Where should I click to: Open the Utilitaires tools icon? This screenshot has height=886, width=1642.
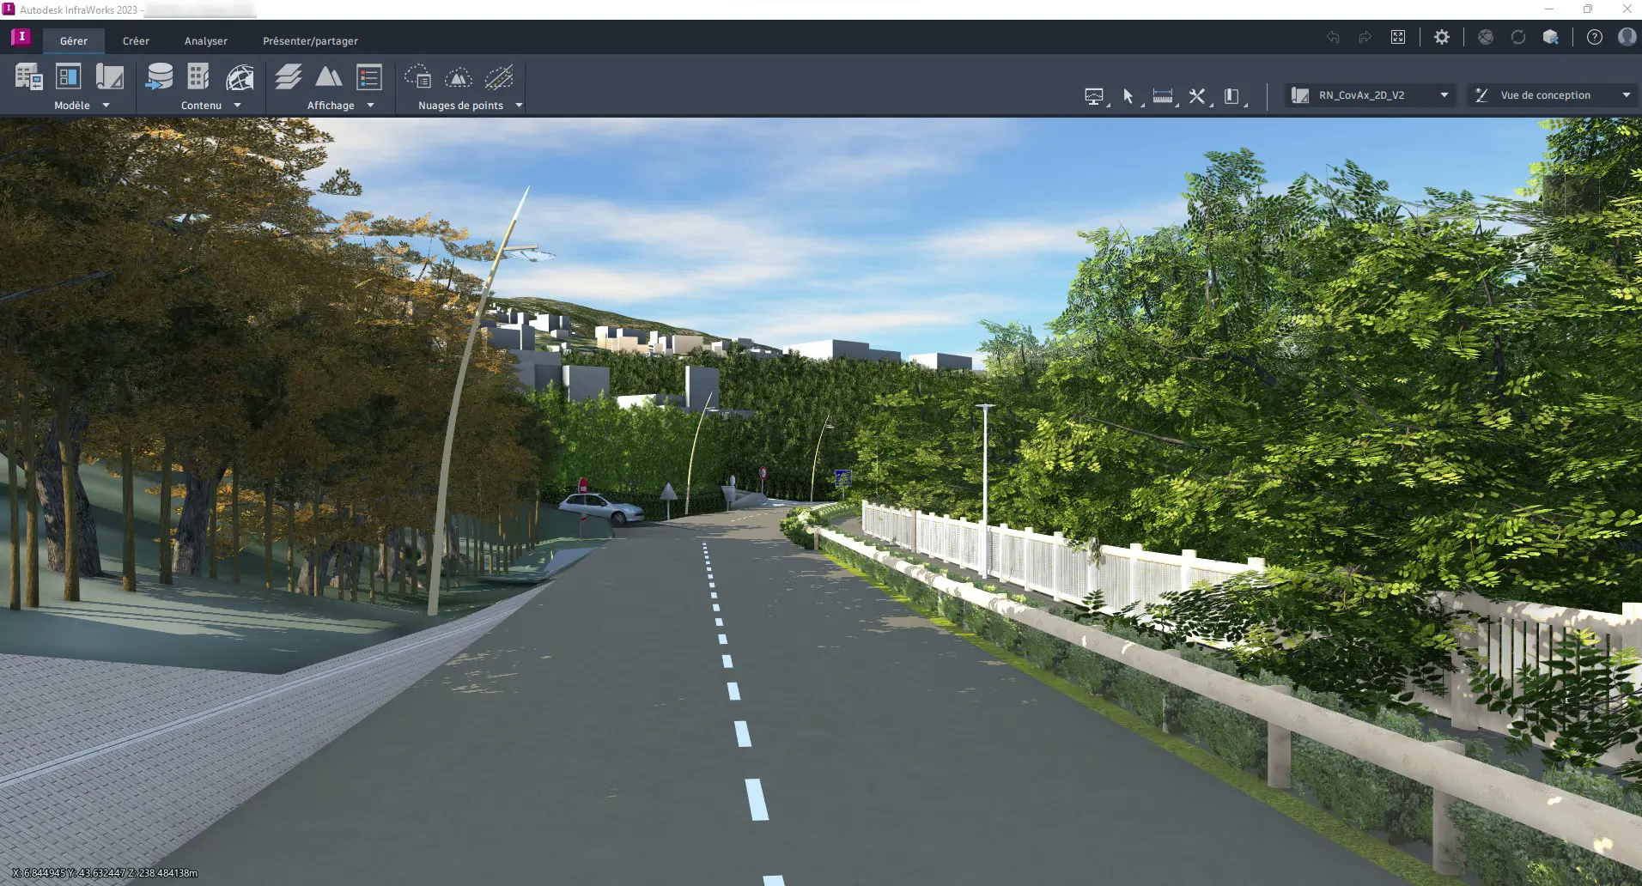point(1198,96)
